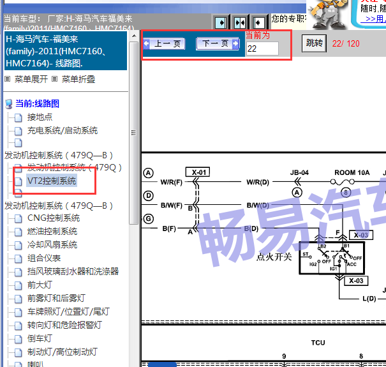The width and height of the screenshot is (386, 367).
Task: Open the 组合仪表 item
Action: point(44,258)
